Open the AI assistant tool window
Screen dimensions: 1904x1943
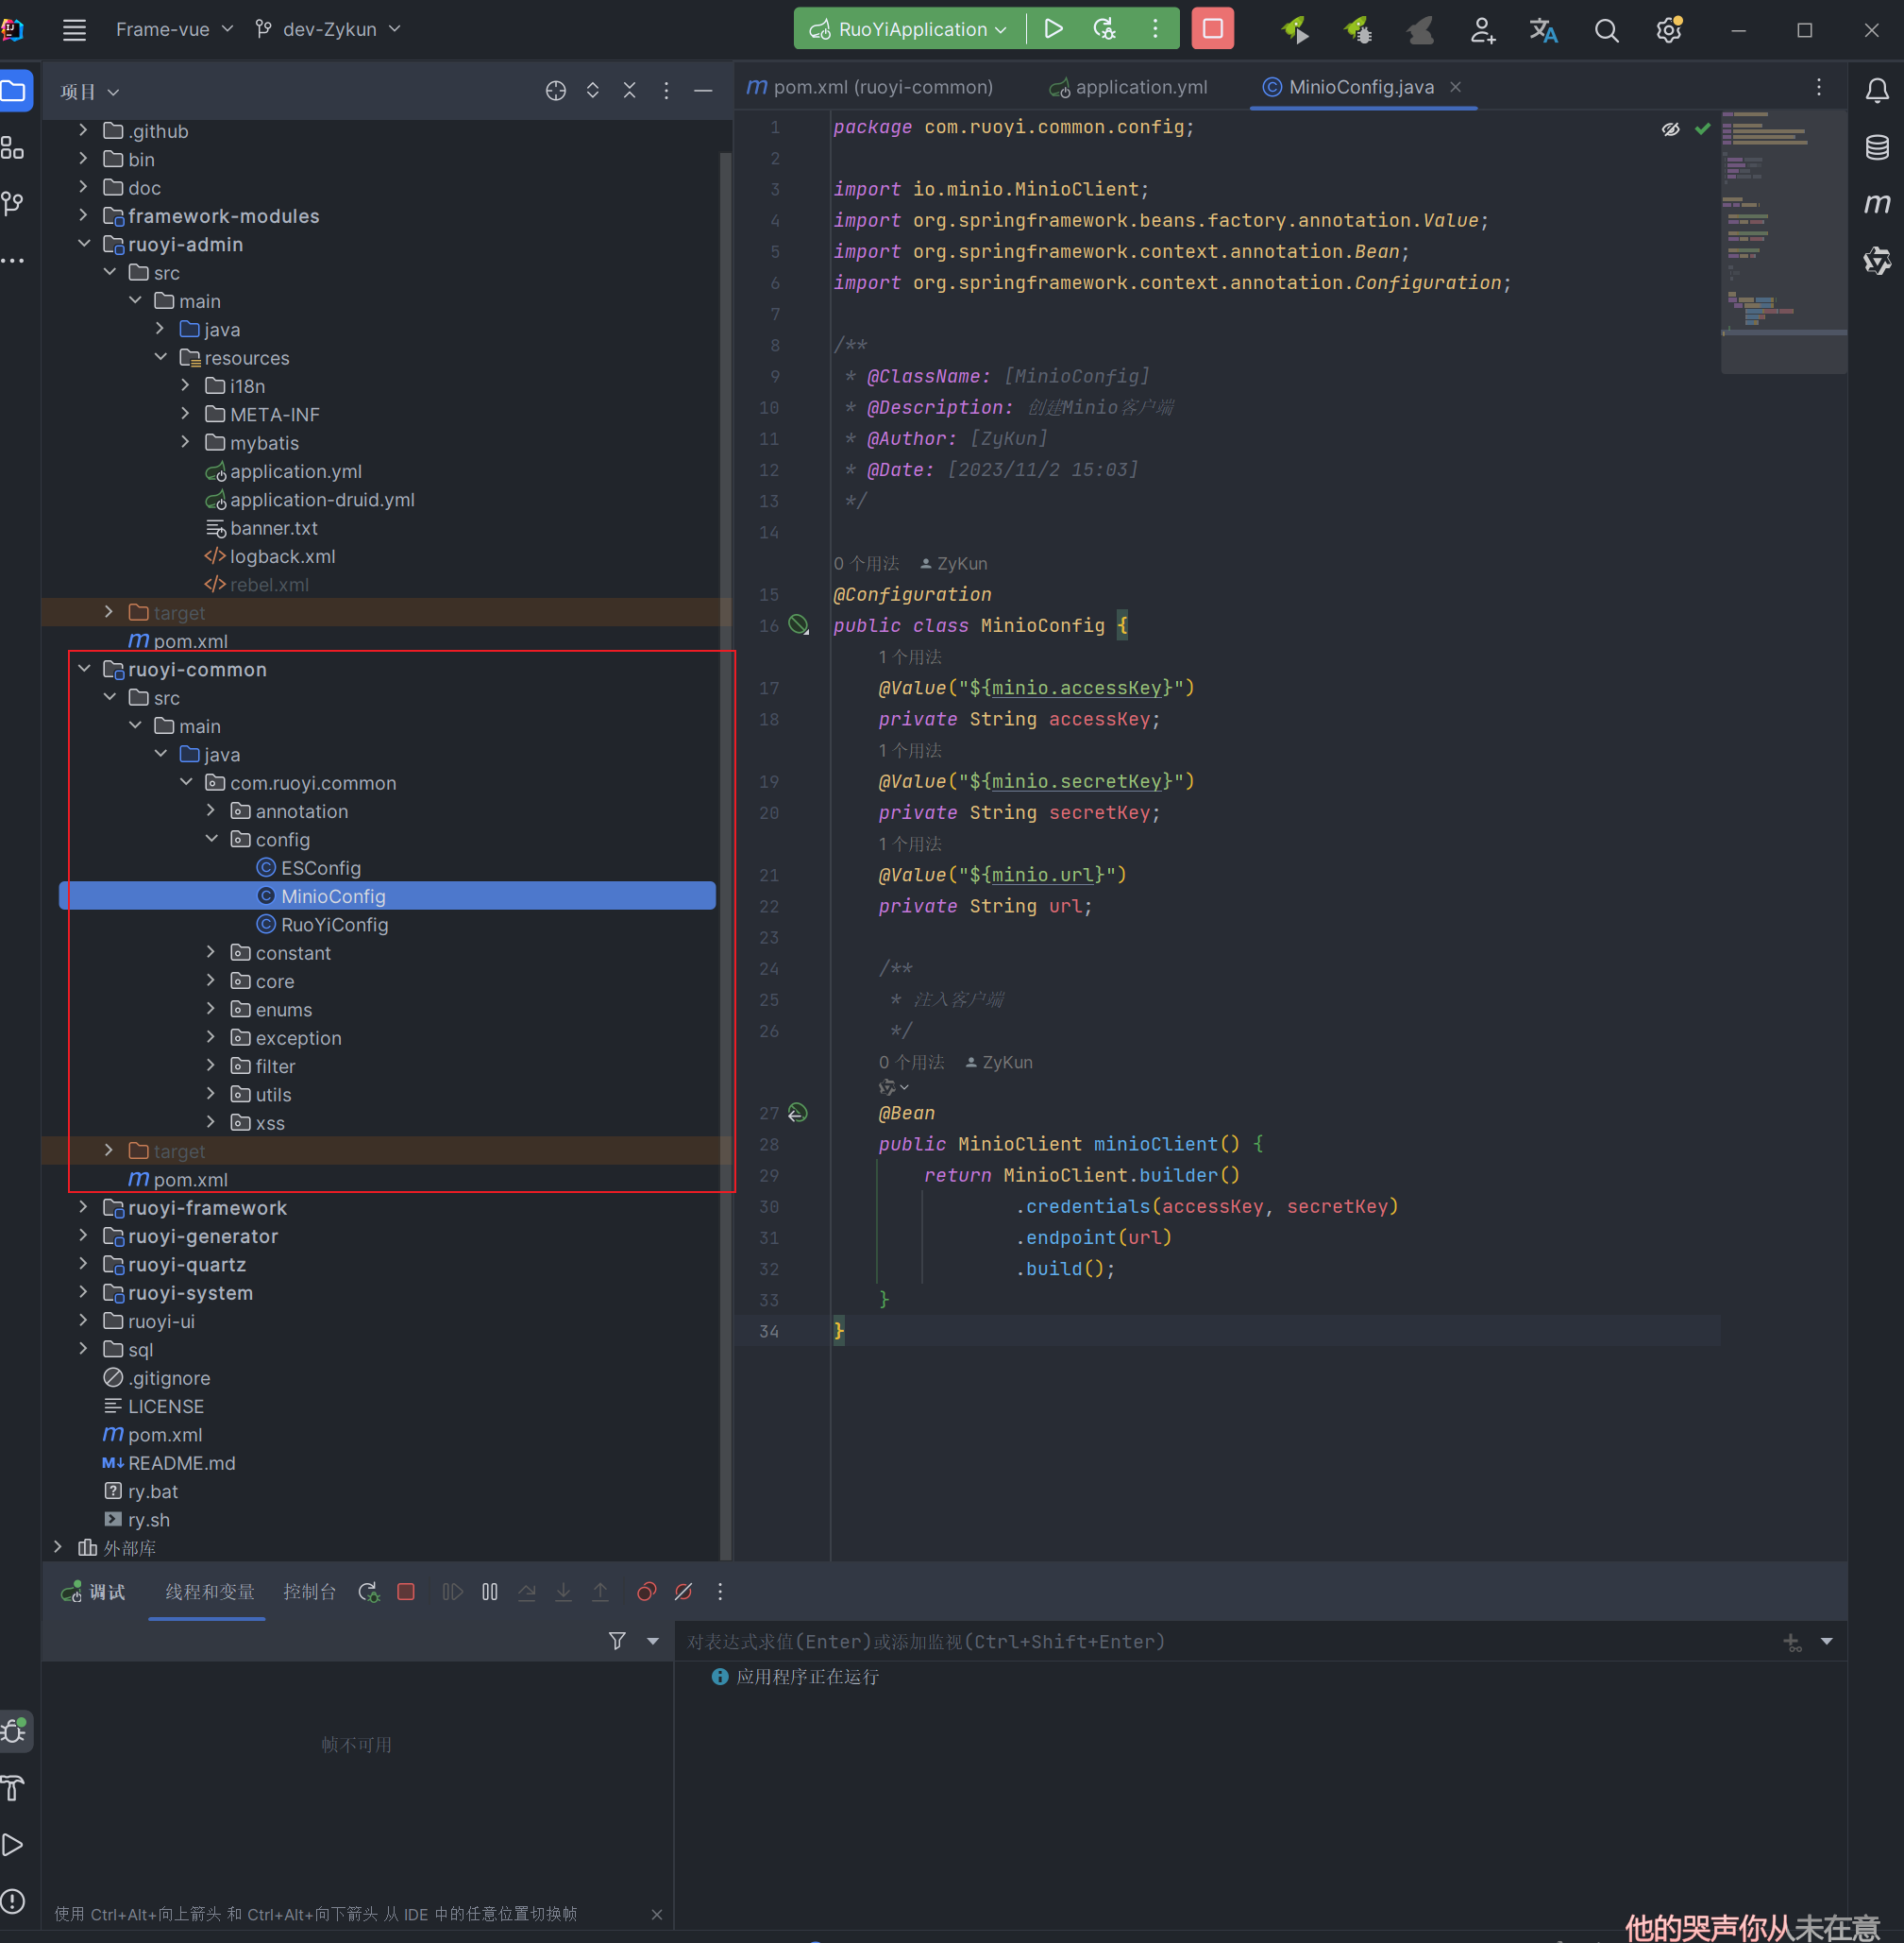point(1877,261)
